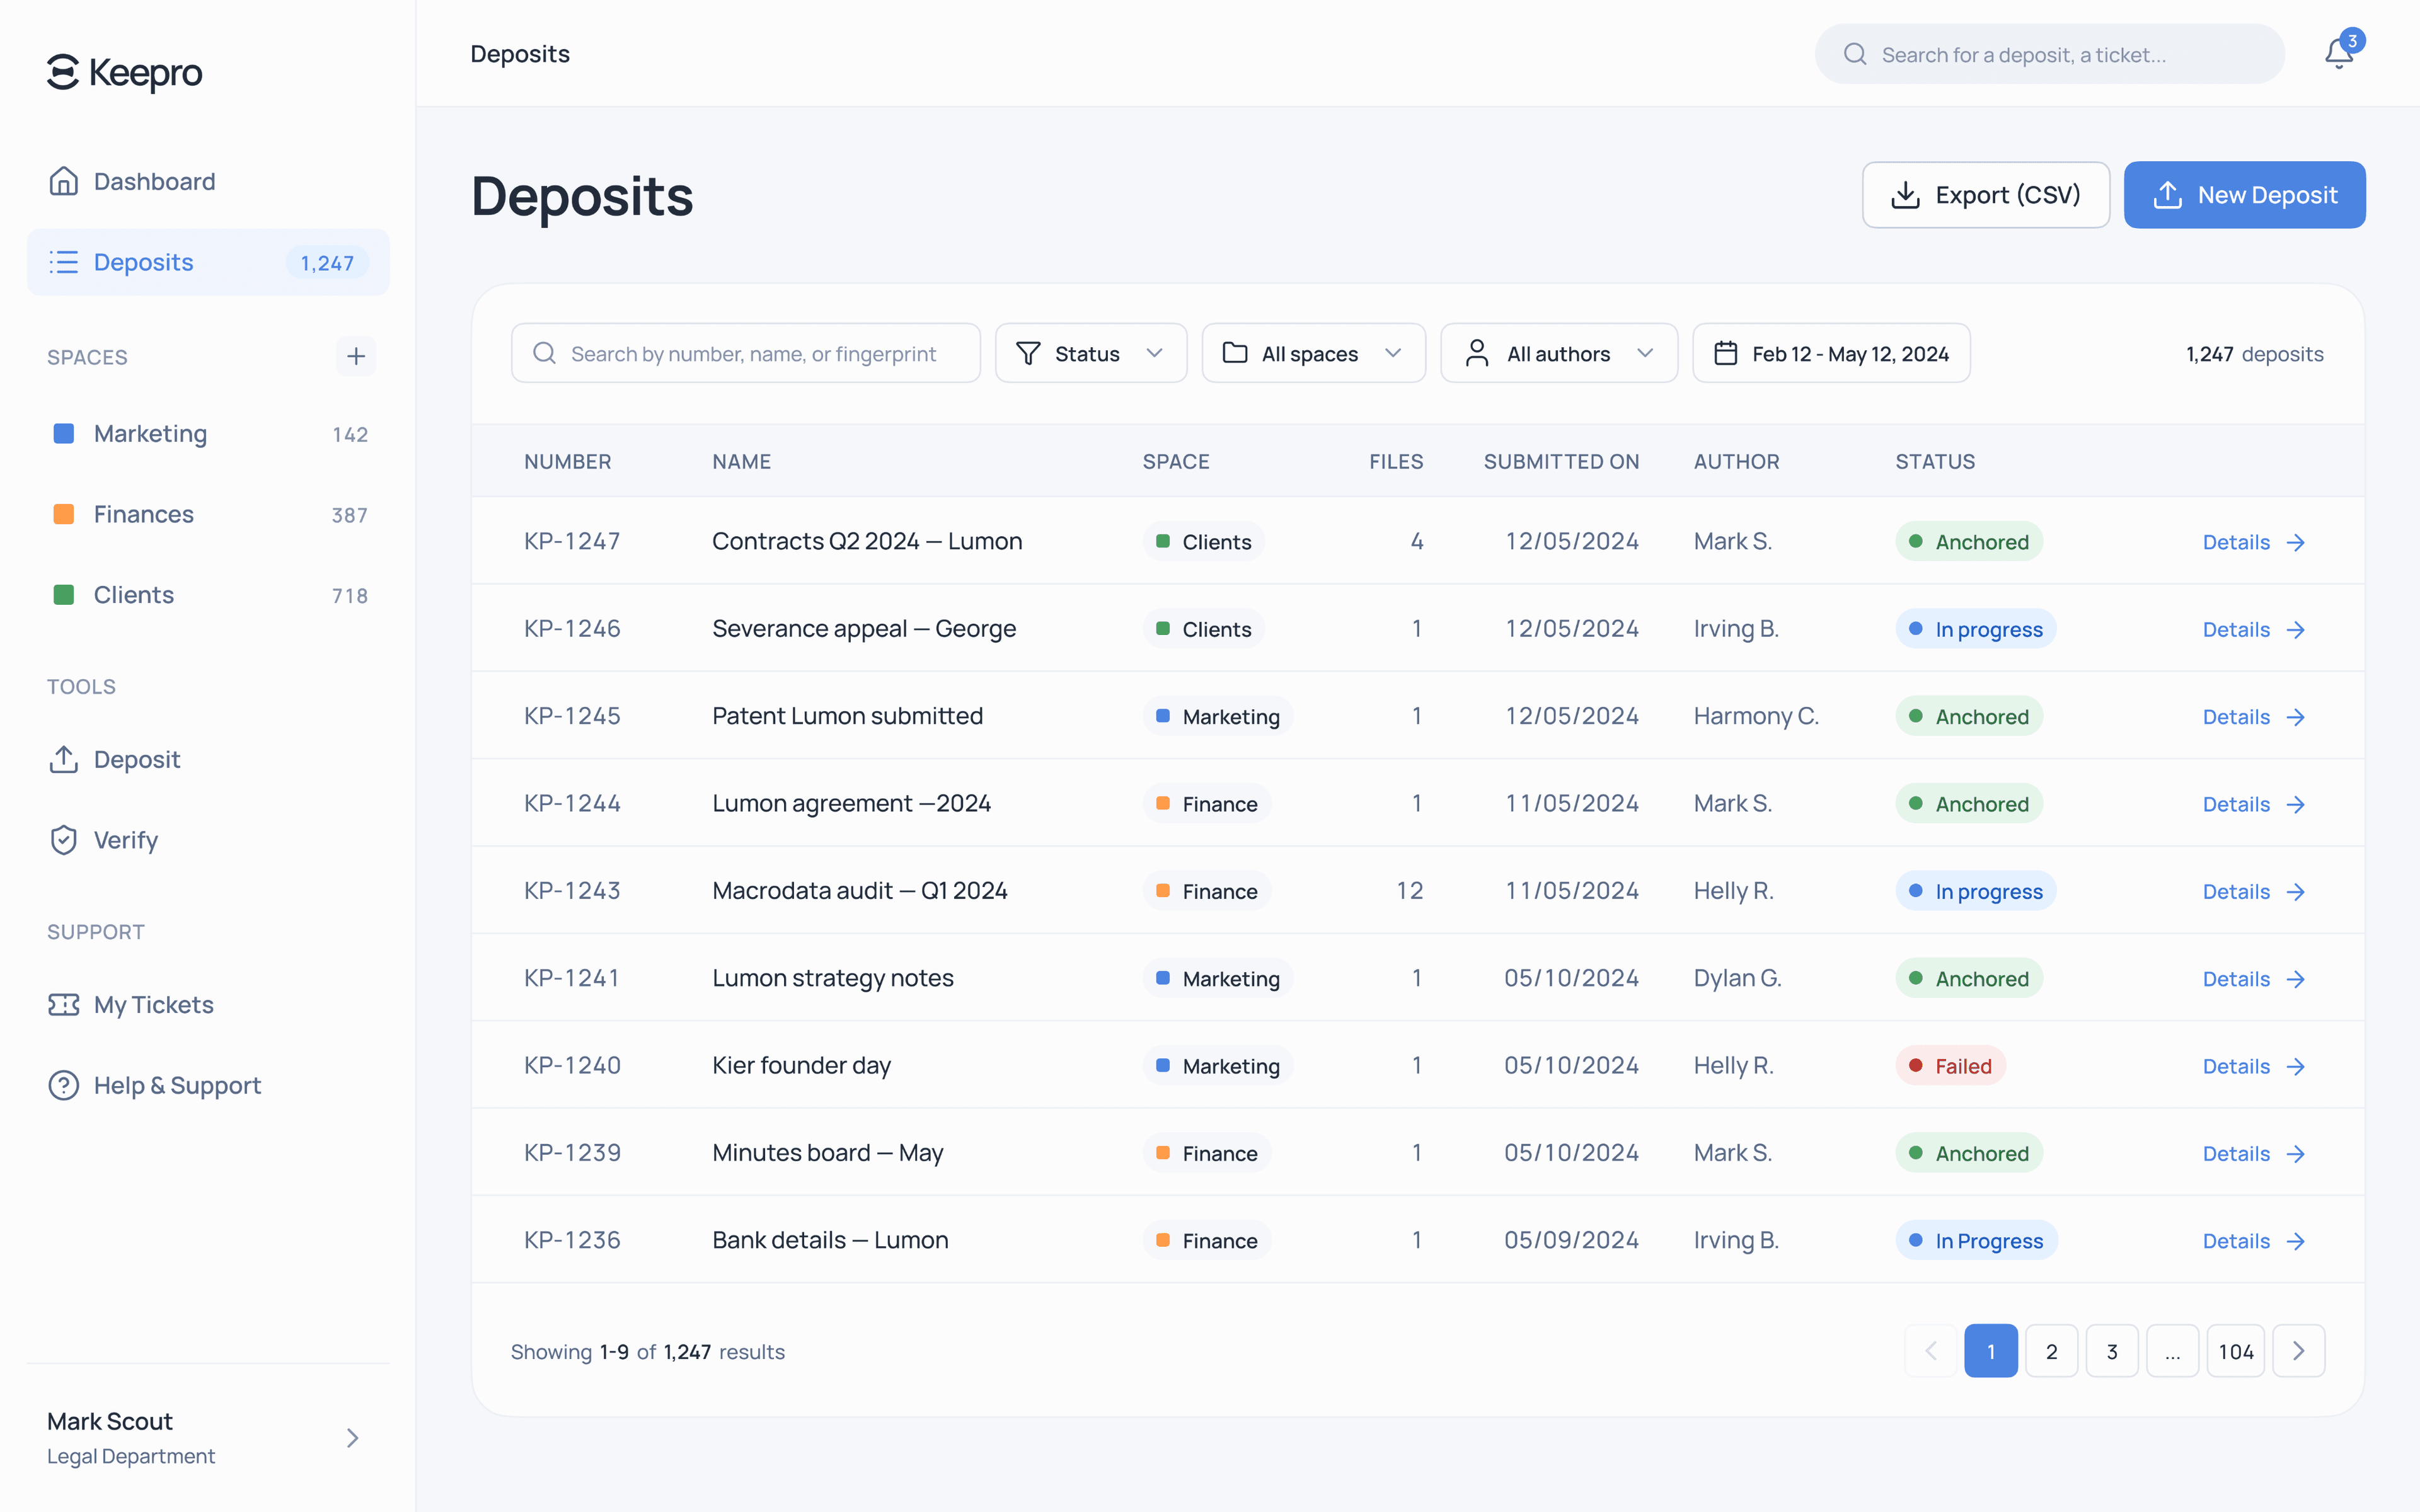
Task: Click the STATUS column header
Action: tap(1935, 461)
